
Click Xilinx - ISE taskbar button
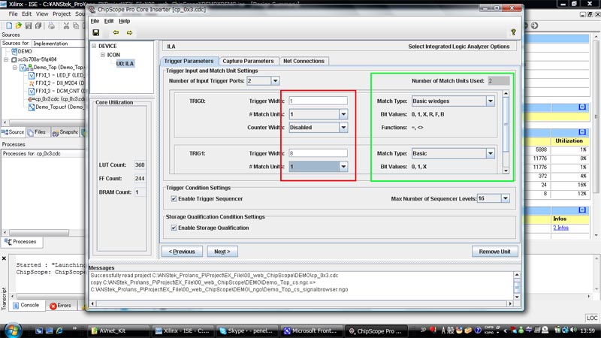[x=183, y=330]
